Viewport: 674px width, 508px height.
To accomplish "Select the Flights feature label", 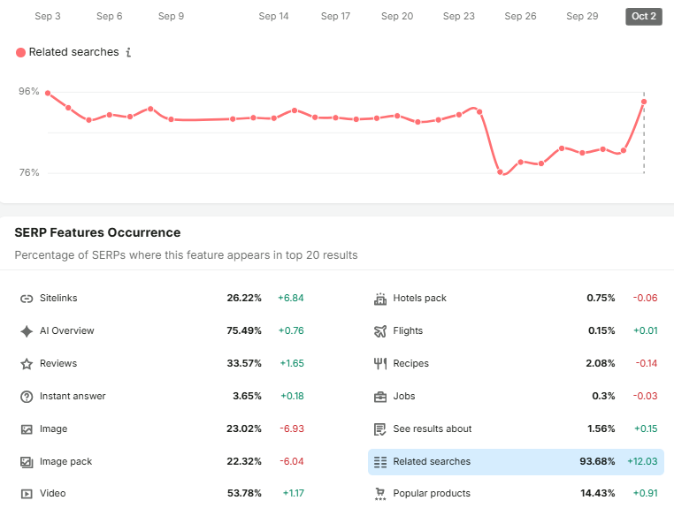I will coord(408,330).
